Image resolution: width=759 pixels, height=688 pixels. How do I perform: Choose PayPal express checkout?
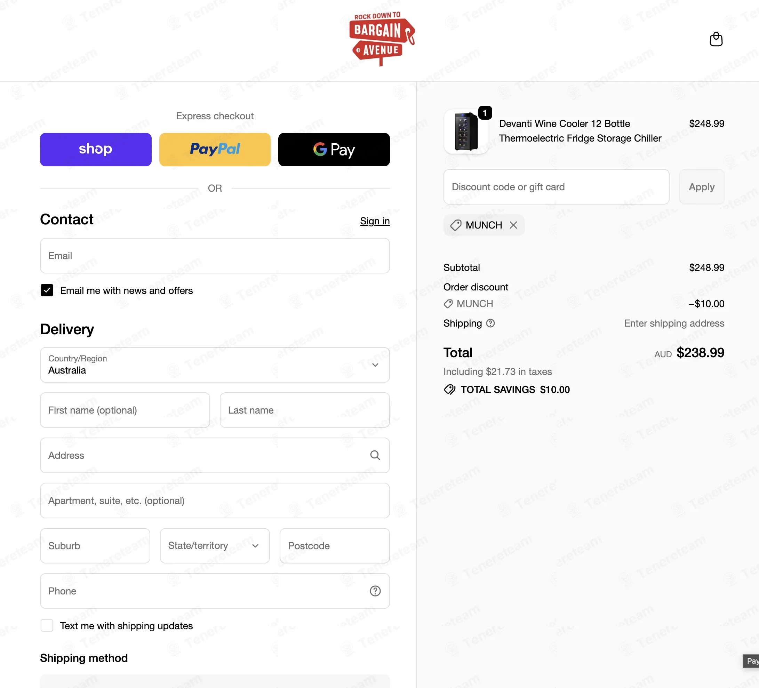click(215, 150)
